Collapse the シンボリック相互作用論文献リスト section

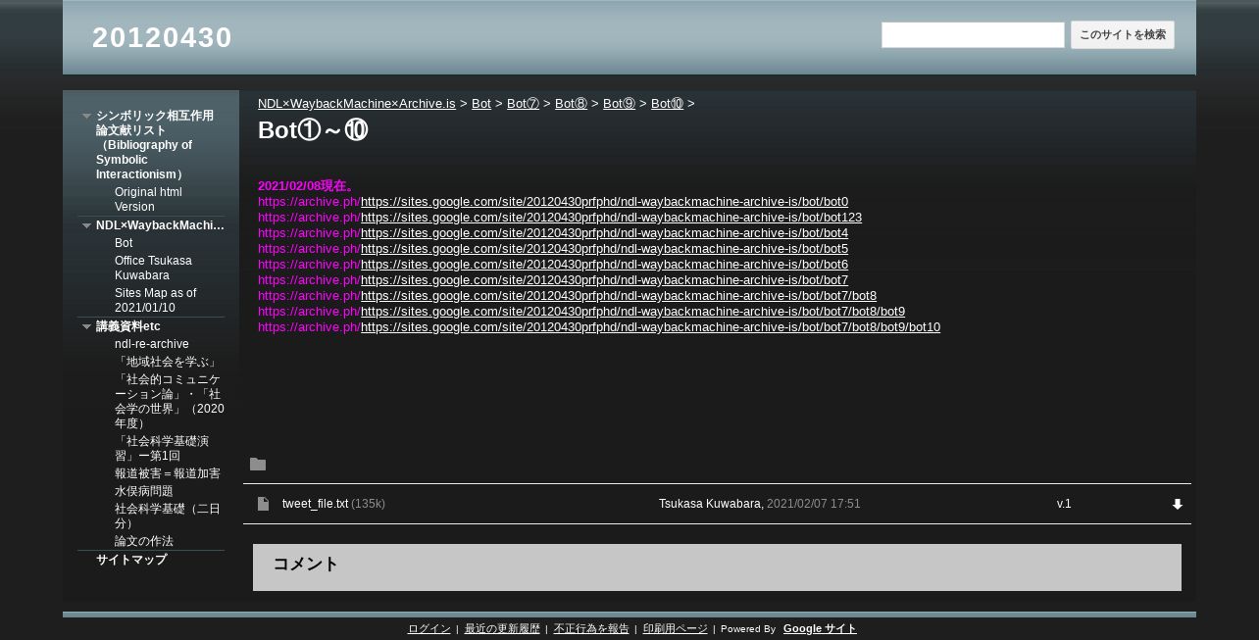86,116
